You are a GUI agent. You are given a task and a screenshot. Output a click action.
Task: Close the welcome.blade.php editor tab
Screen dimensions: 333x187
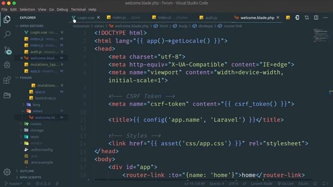278,18
